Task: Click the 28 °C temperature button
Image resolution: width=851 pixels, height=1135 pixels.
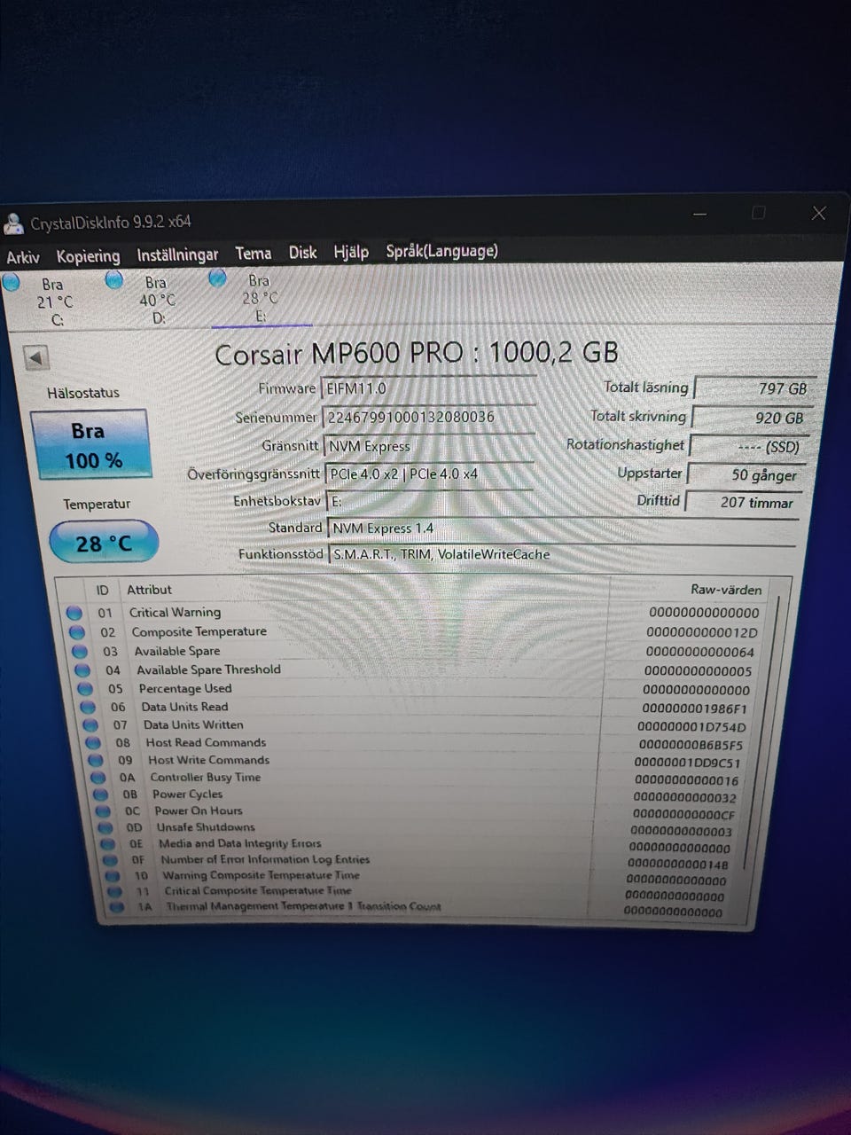Action: 104,543
